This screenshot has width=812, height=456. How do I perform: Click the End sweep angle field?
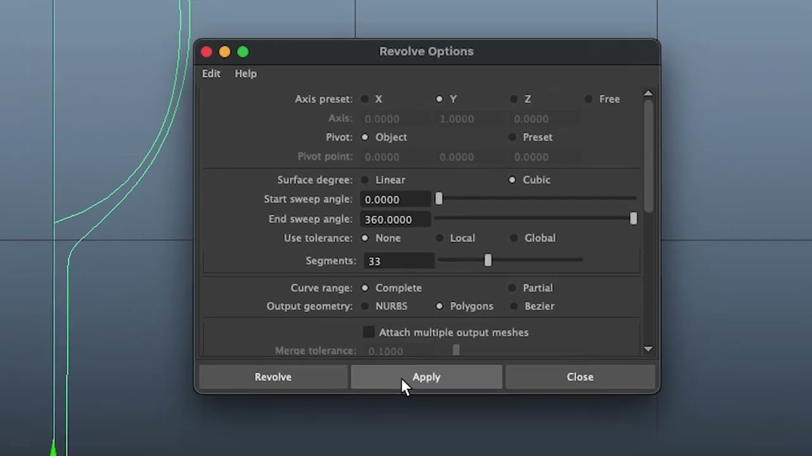[x=396, y=219]
